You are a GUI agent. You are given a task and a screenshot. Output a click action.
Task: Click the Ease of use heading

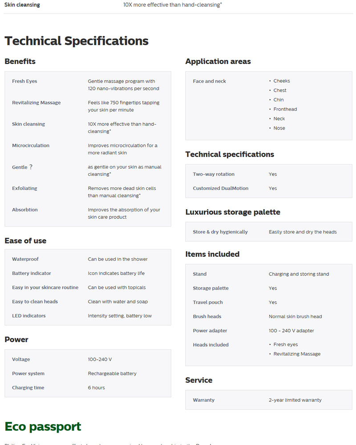coord(25,241)
